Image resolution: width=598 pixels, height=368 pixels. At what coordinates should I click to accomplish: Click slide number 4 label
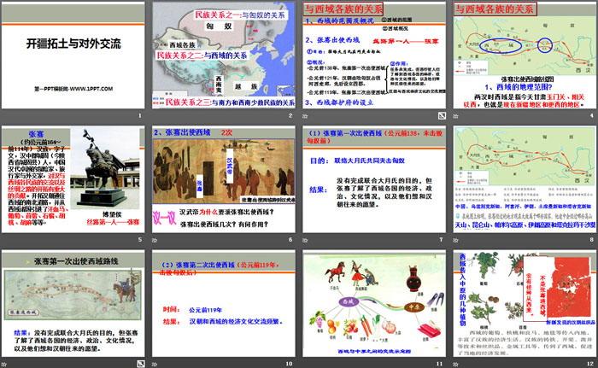[x=591, y=115]
